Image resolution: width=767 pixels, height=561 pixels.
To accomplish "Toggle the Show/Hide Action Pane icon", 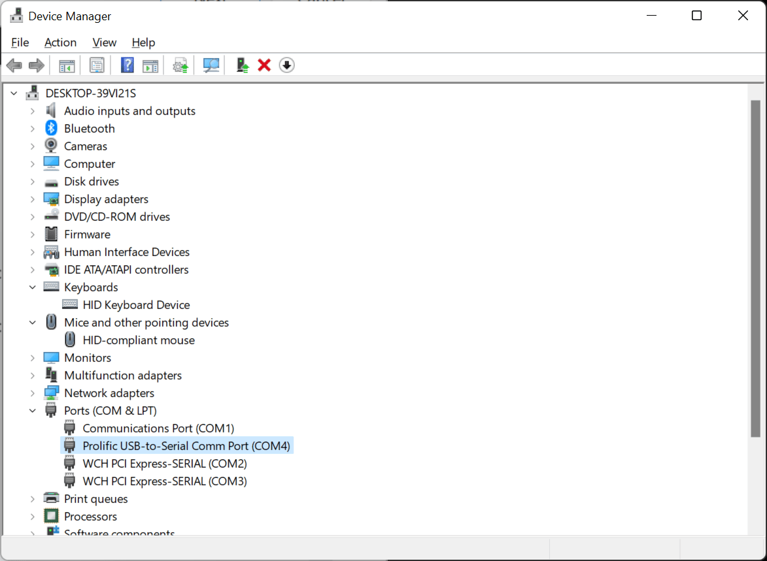I will 151,65.
